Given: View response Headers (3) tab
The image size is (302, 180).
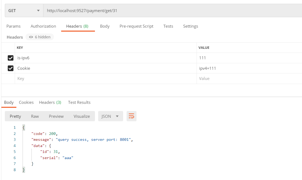Looking at the screenshot, I should 50,102.
